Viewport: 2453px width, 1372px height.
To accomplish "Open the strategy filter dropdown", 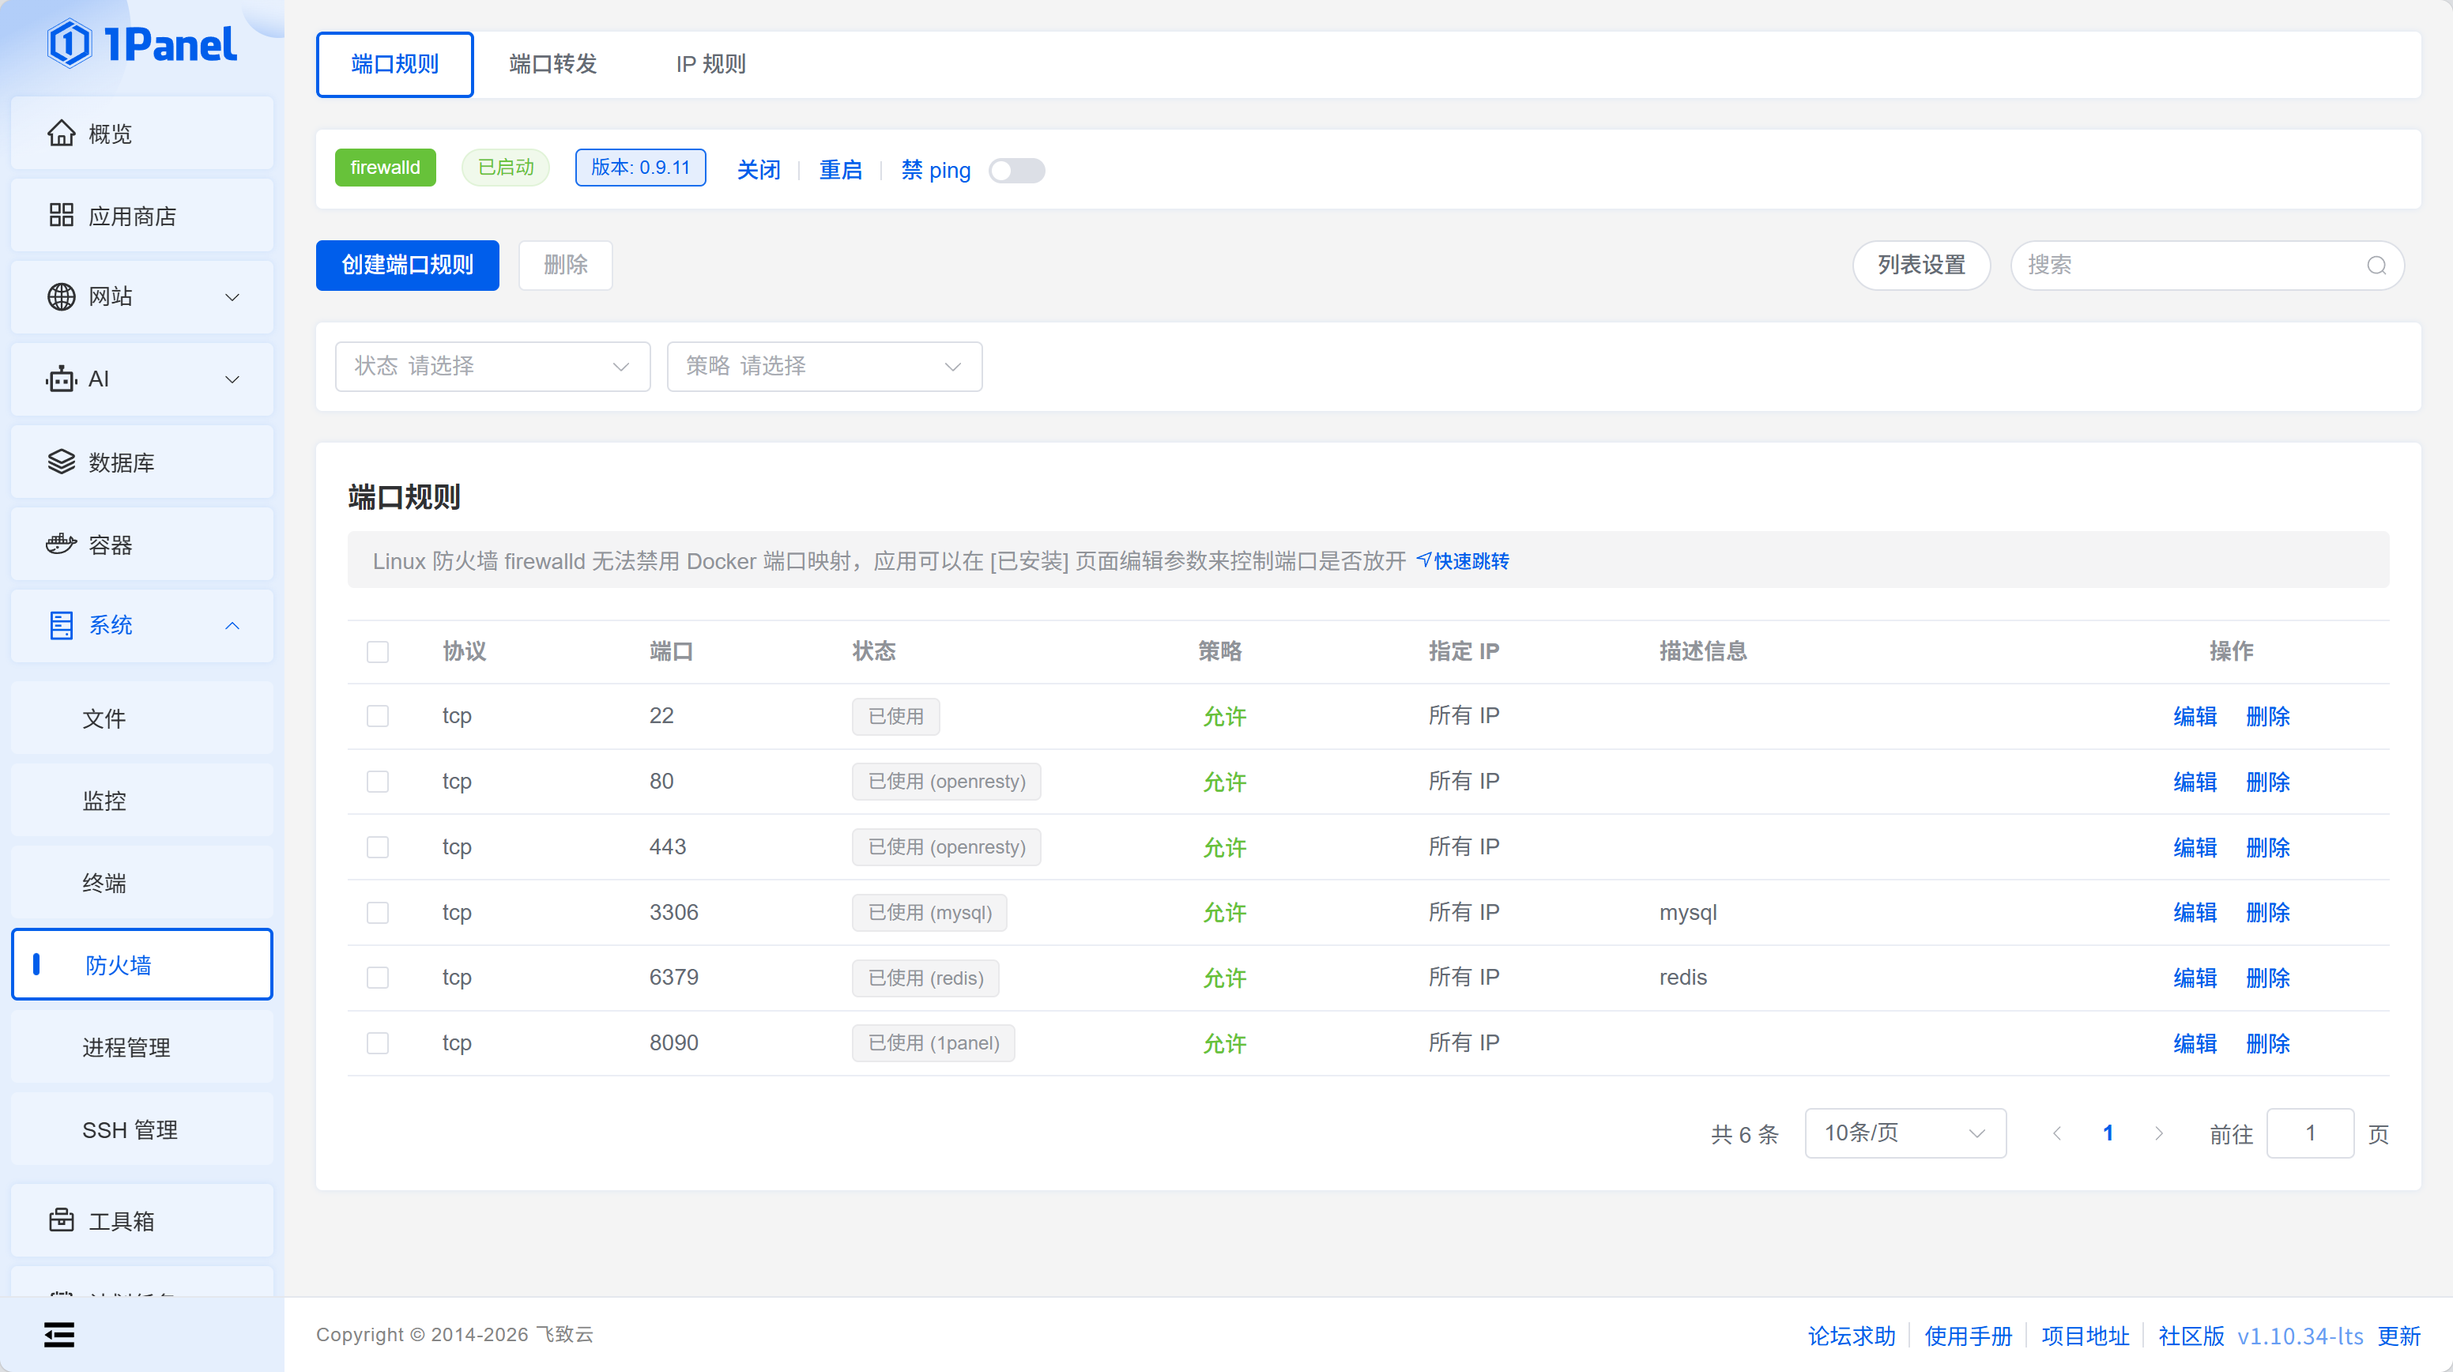I will (823, 367).
